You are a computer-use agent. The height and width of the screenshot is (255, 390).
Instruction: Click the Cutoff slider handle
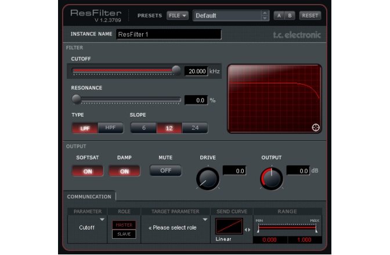click(176, 70)
